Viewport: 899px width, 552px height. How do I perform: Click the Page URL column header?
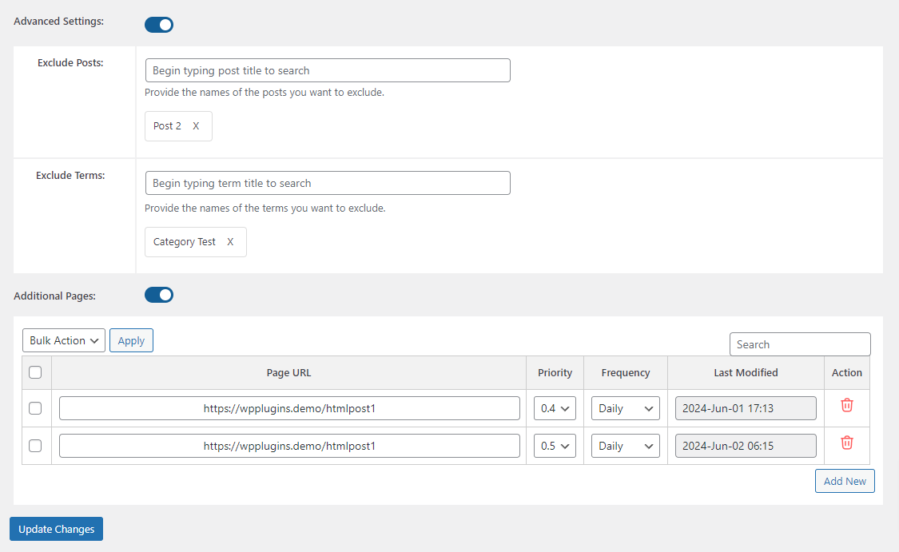pyautogui.click(x=289, y=372)
